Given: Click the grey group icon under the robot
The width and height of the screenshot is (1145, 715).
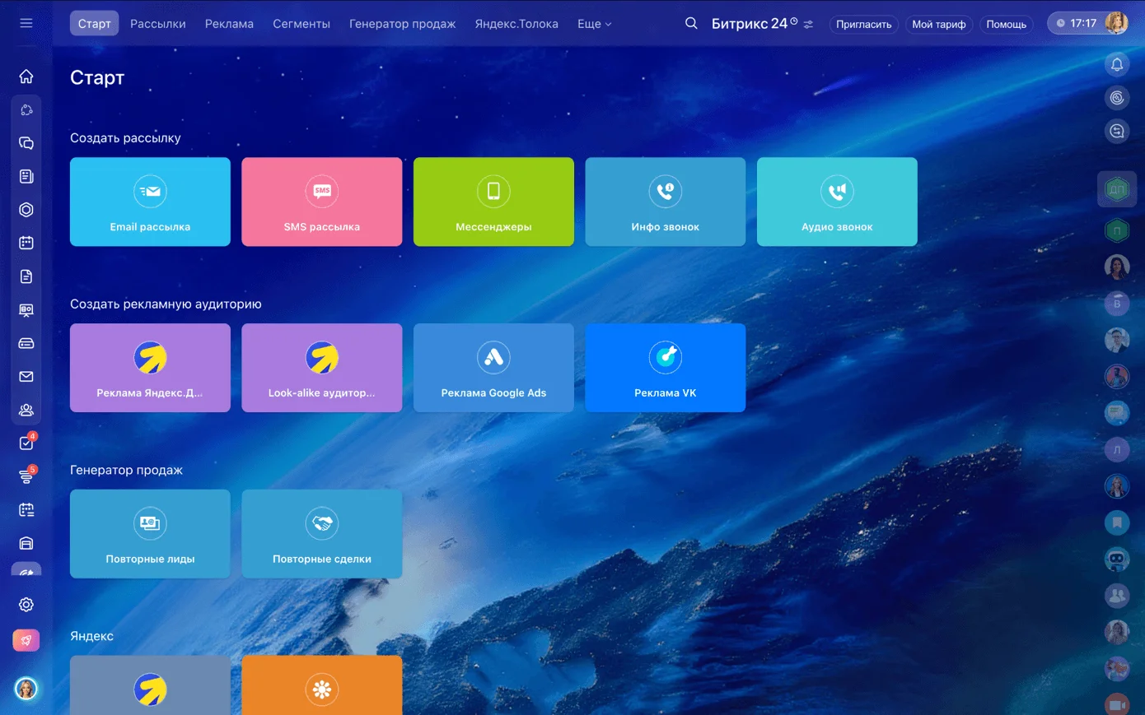Looking at the screenshot, I should tap(1117, 595).
